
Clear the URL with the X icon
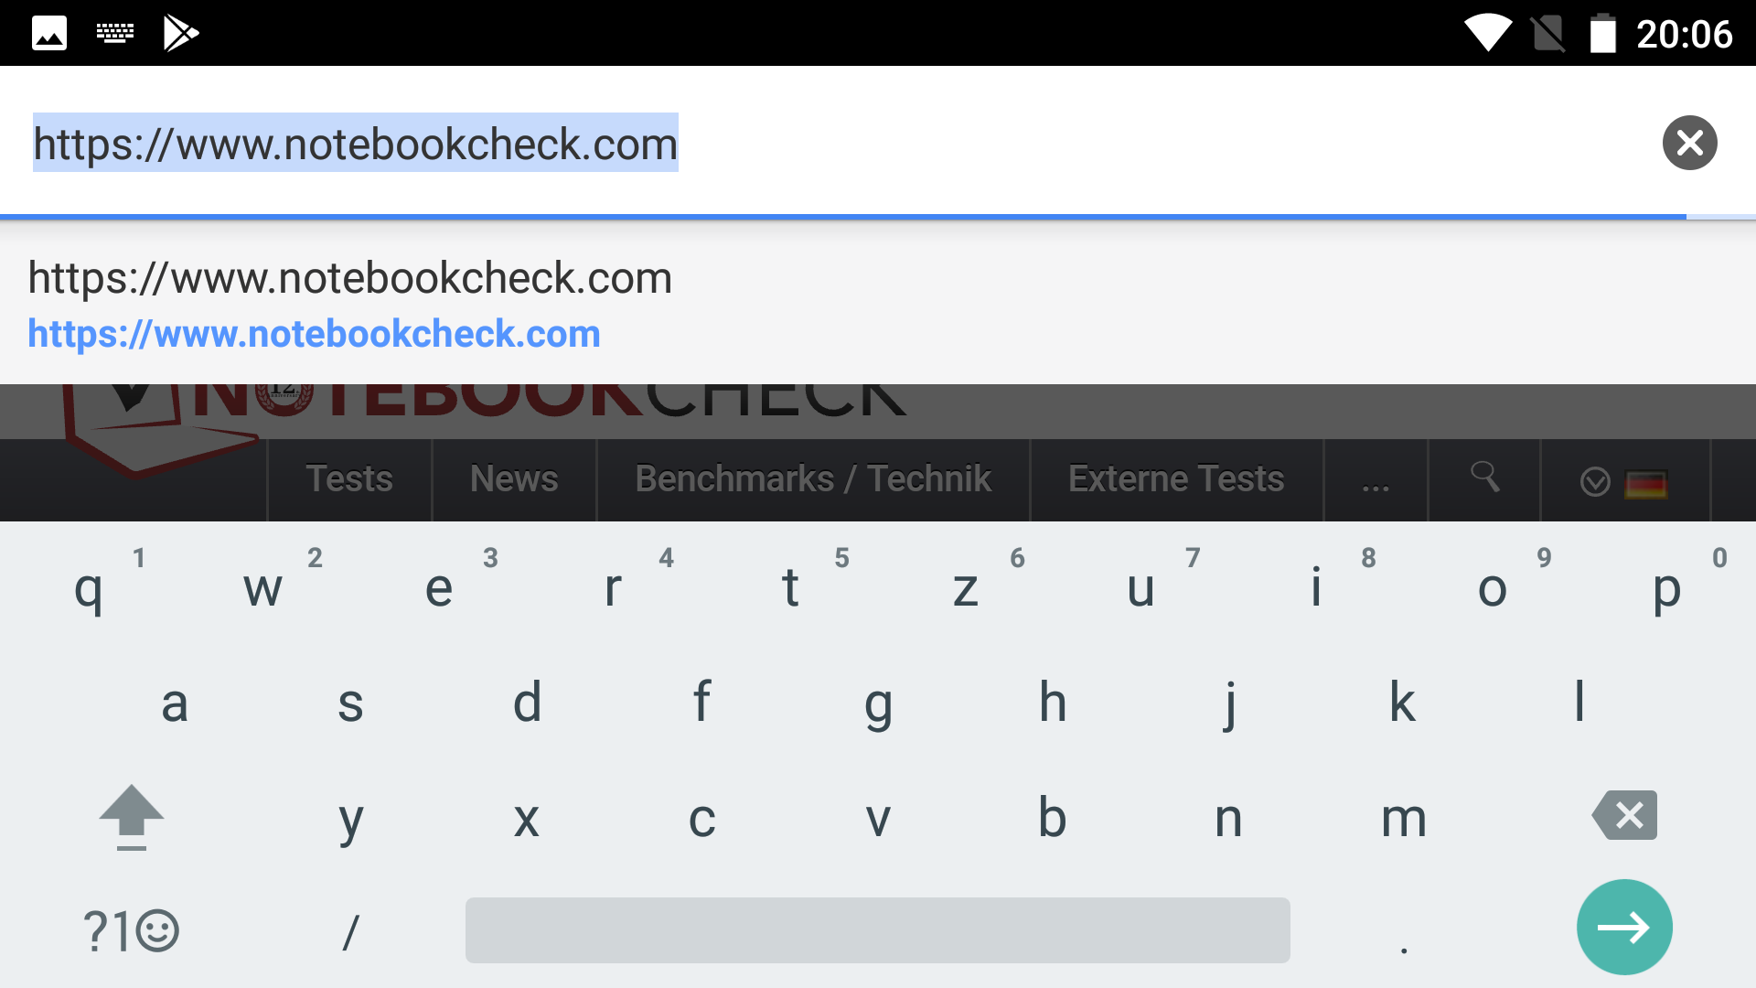click(1689, 143)
